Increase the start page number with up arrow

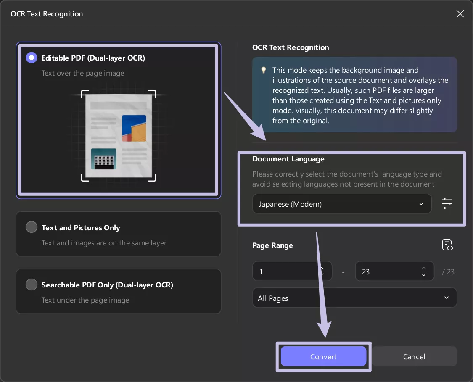(x=322, y=269)
